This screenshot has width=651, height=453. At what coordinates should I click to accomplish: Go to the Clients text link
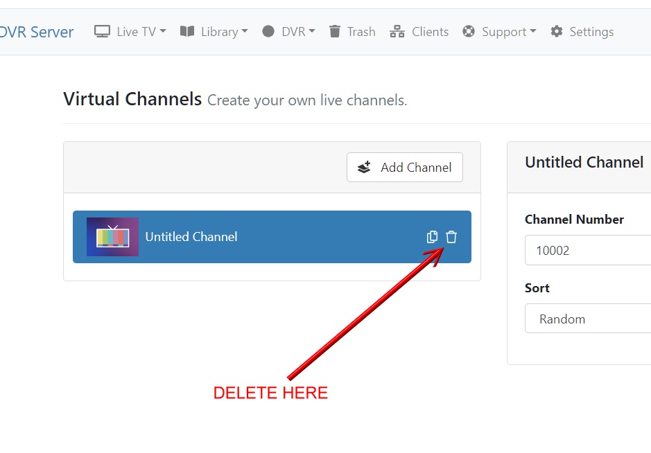click(x=430, y=32)
